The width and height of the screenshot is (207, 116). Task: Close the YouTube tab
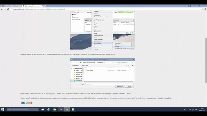(x=20, y=6)
